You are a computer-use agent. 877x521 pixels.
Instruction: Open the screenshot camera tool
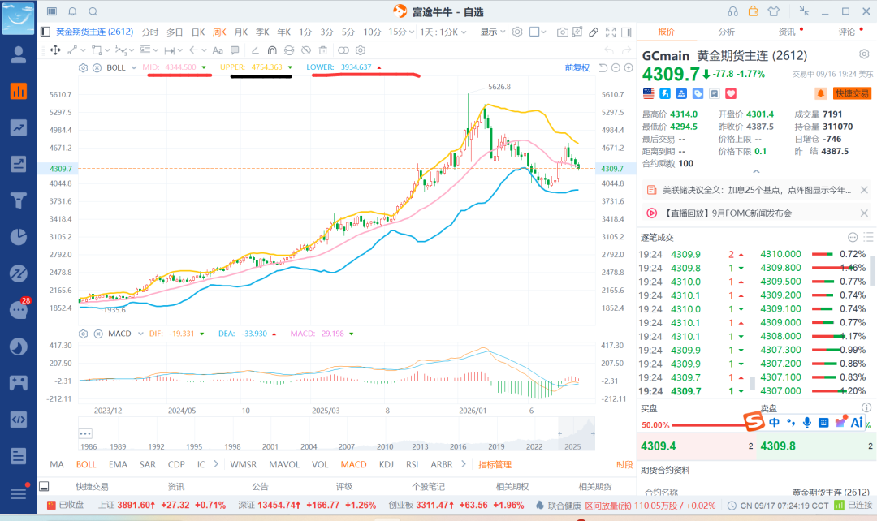pyautogui.click(x=562, y=32)
